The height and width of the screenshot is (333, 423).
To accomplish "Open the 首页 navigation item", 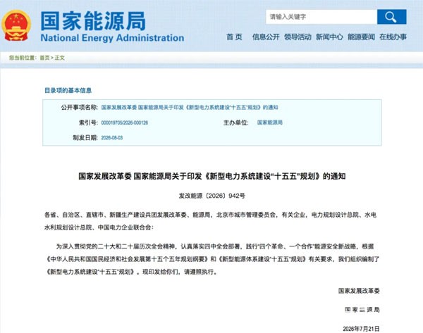I will 234,37.
